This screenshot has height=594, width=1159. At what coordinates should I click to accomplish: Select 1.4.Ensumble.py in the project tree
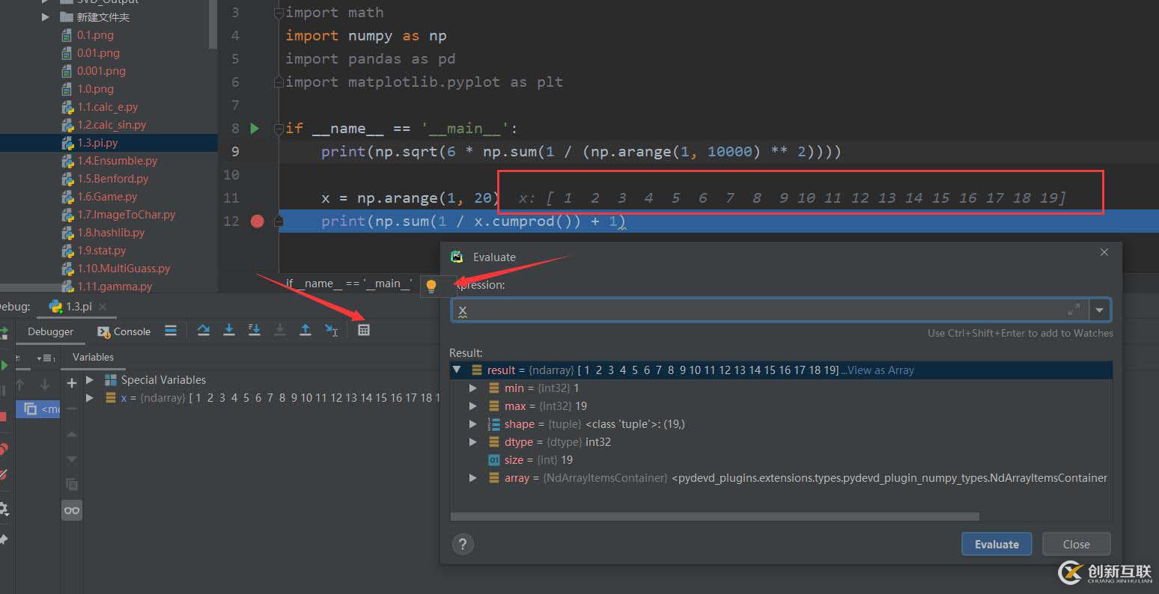coord(109,160)
